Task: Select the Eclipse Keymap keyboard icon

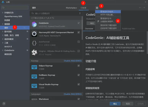Action: point(34,67)
